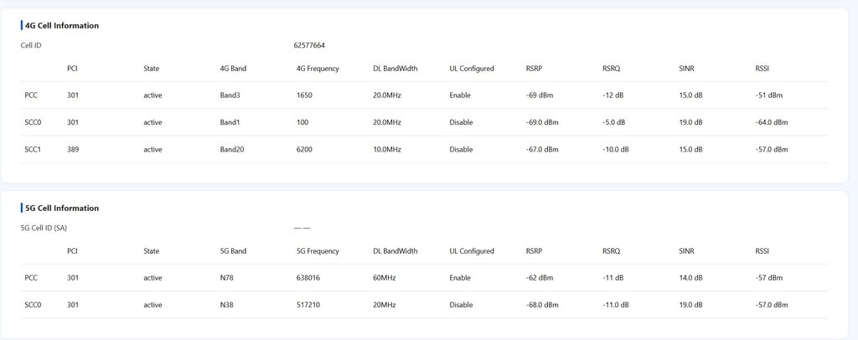This screenshot has width=858, height=340.
Task: Click the 5G Cell Information heading
Action: (x=62, y=209)
